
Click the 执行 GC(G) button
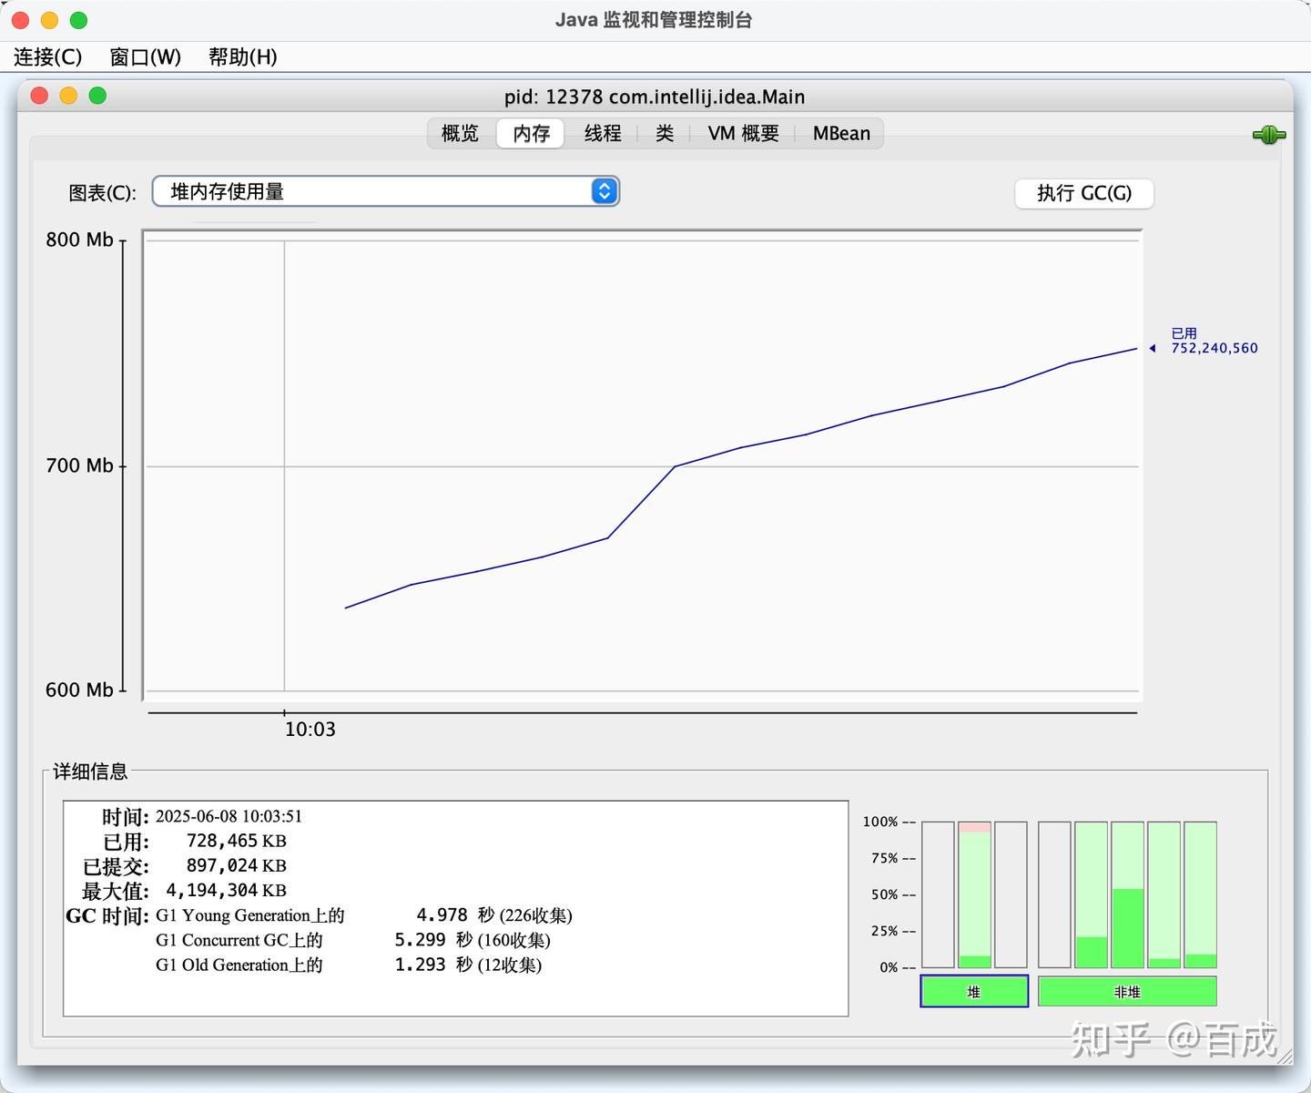(1083, 193)
